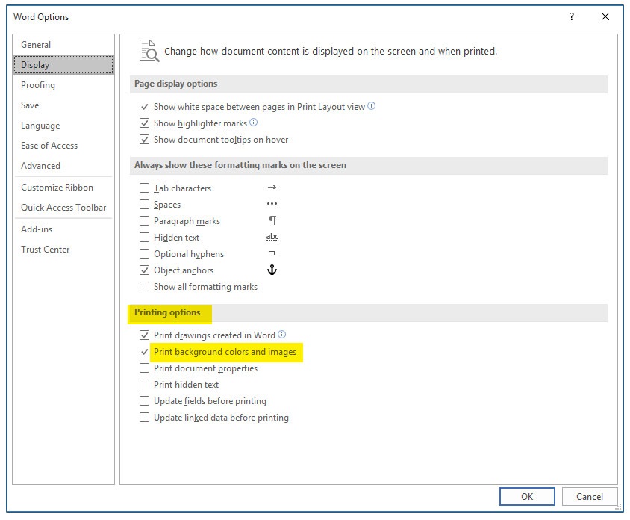This screenshot has height=520, width=630.
Task: Go to Customize Ribbon settings
Action: [57, 188]
